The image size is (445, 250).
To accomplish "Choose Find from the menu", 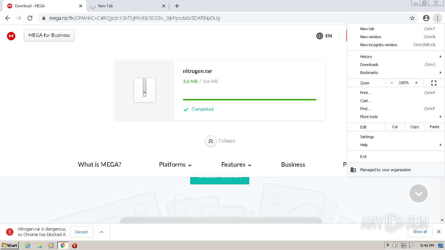I will pyautogui.click(x=396, y=109).
